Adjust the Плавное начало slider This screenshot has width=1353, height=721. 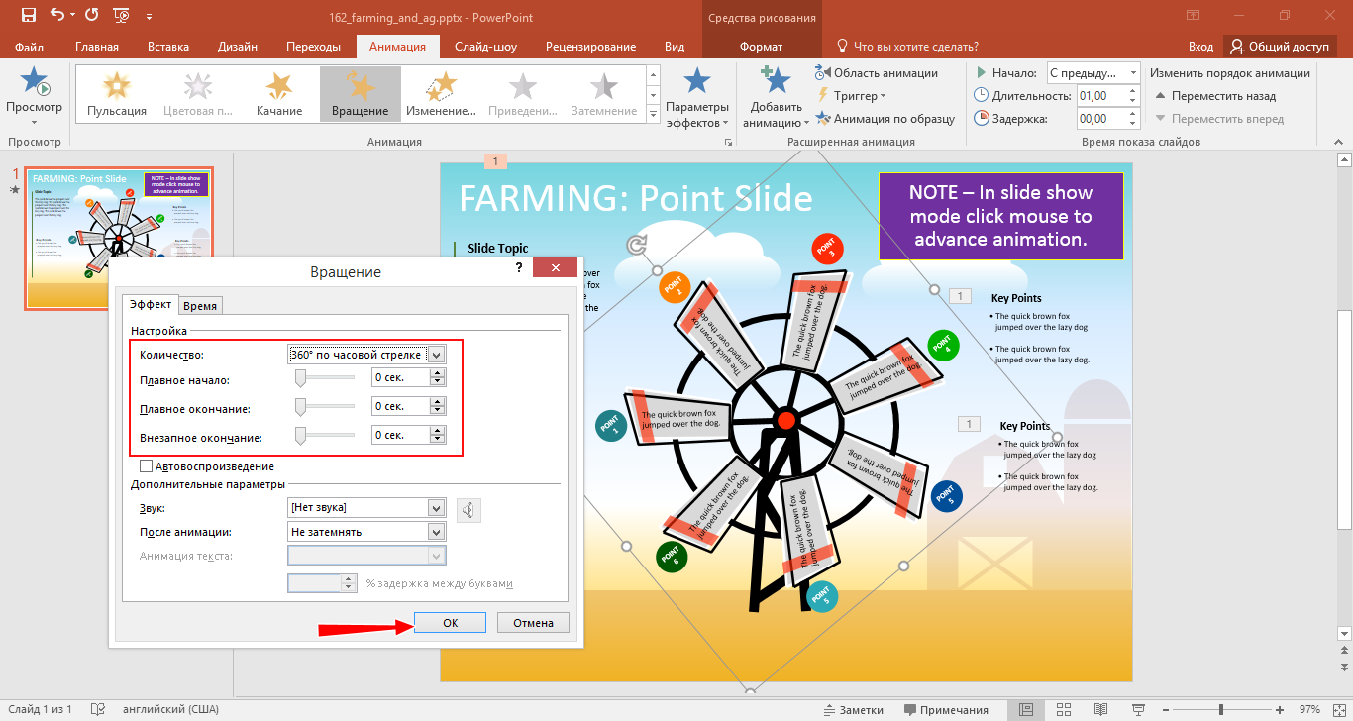point(302,378)
